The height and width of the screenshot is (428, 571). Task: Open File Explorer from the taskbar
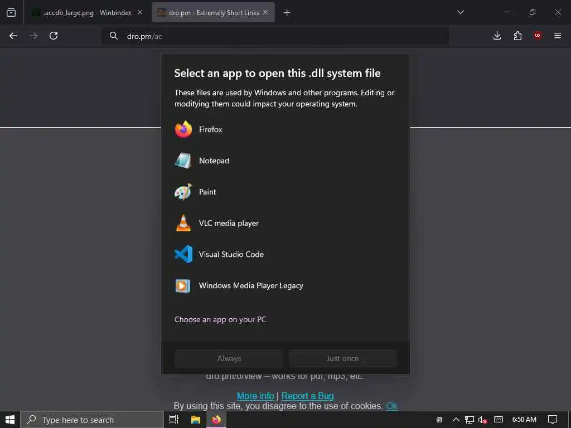[x=196, y=420]
